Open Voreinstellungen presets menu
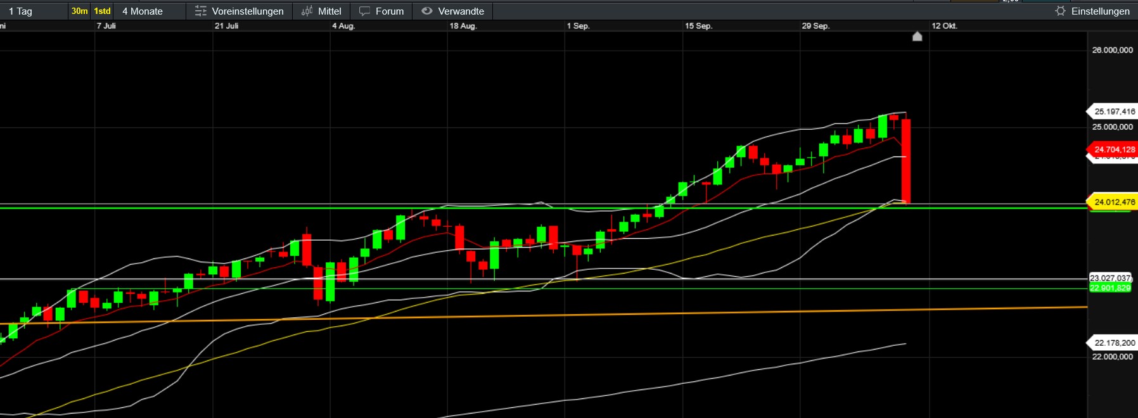1138x418 pixels. (x=239, y=11)
